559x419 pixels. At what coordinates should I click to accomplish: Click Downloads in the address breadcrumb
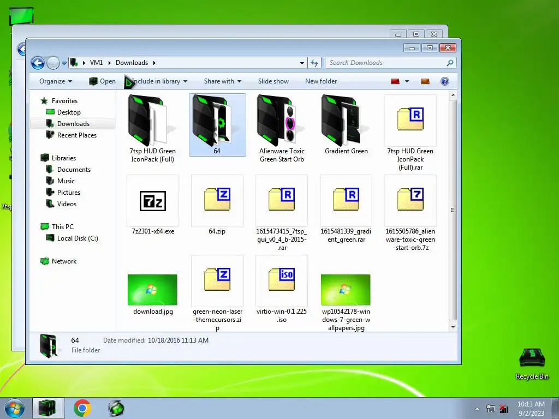coord(132,63)
